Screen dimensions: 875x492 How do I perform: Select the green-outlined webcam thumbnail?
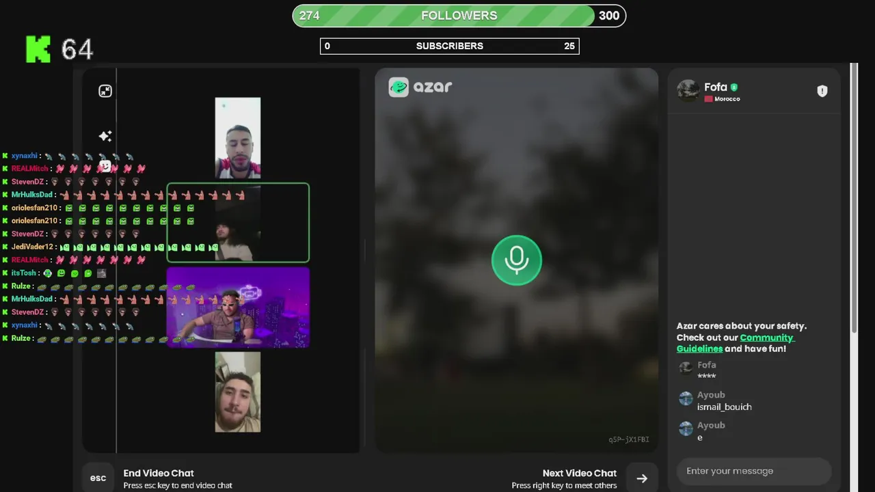pyautogui.click(x=238, y=223)
